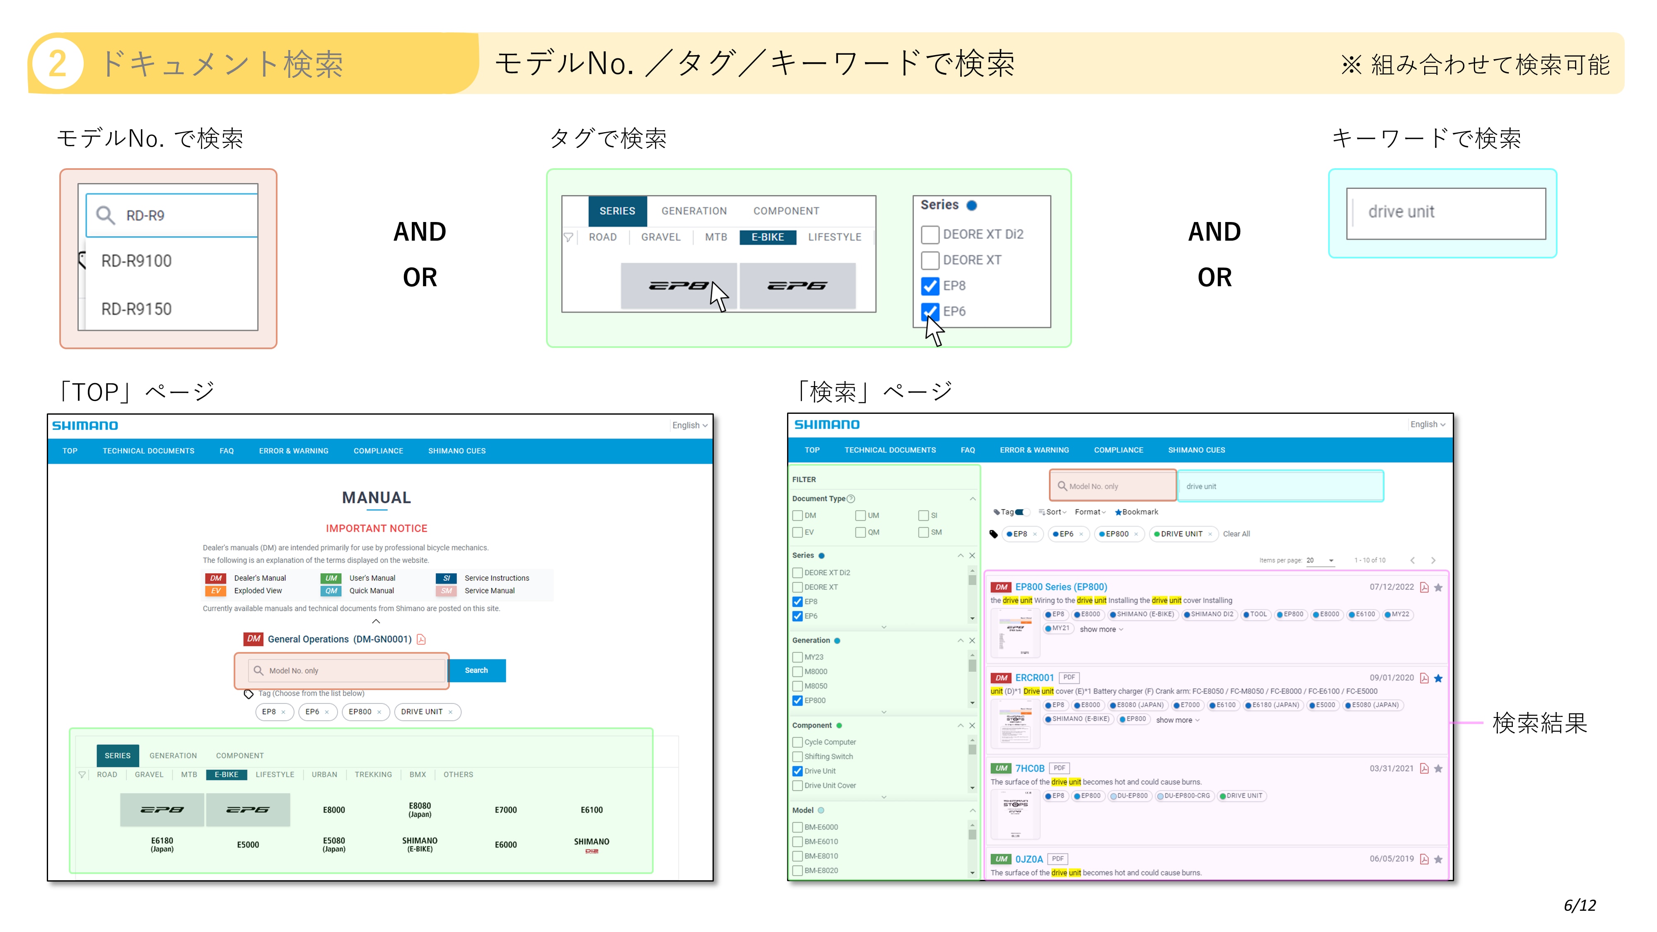Open PDF icon for EP800 Series result

pyautogui.click(x=1424, y=587)
